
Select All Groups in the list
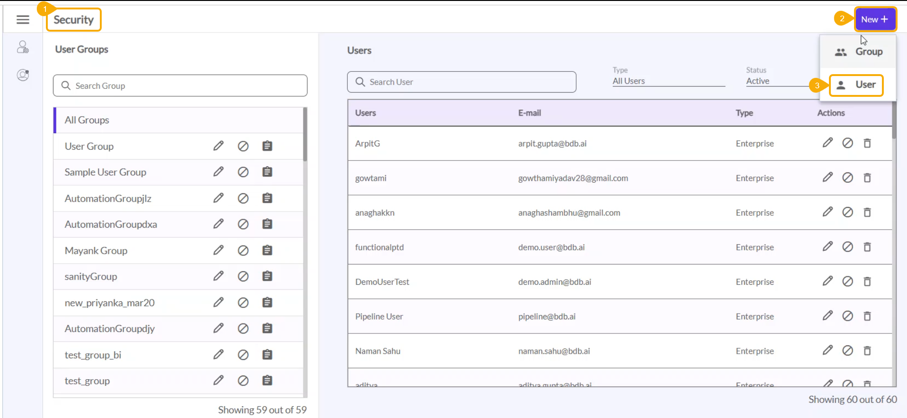coord(179,120)
